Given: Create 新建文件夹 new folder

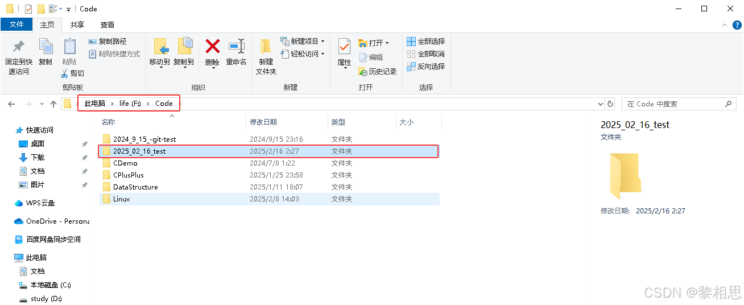Looking at the screenshot, I should click(x=266, y=57).
